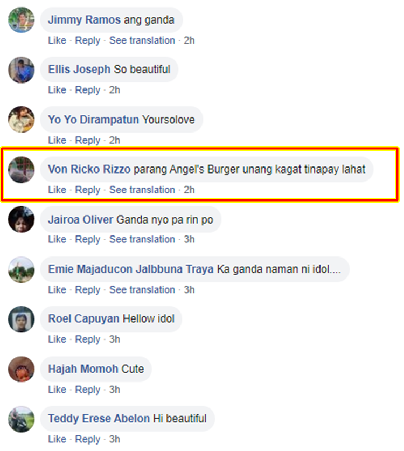Open Ellis Joseph's profile avatar

[22, 70]
